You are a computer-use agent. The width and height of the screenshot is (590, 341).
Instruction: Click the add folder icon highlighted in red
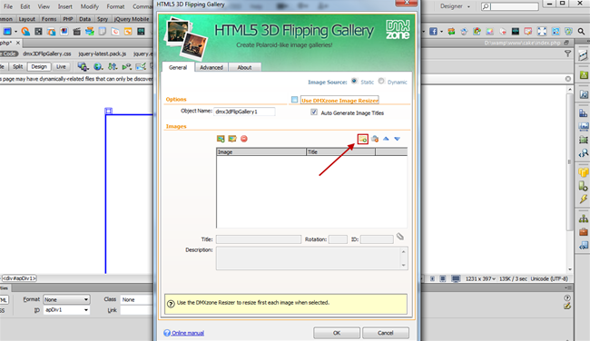coord(363,139)
